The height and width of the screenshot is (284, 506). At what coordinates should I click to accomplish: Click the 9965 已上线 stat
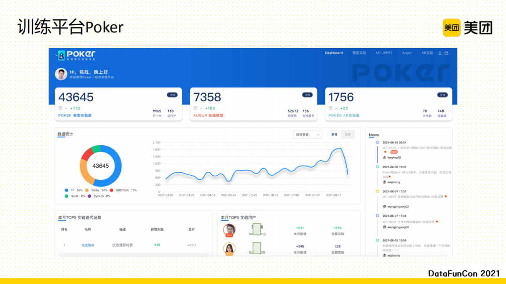(x=157, y=113)
